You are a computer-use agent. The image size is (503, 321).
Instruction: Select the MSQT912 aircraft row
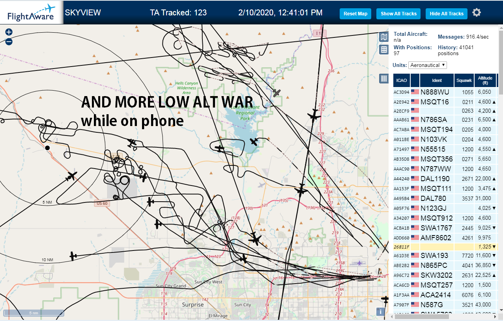click(445, 218)
